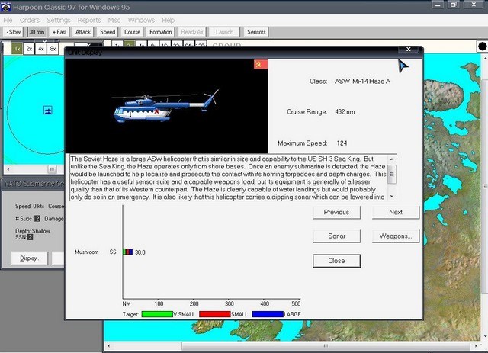Show the Next unit in database
The width and height of the screenshot is (488, 353).
pyautogui.click(x=395, y=213)
